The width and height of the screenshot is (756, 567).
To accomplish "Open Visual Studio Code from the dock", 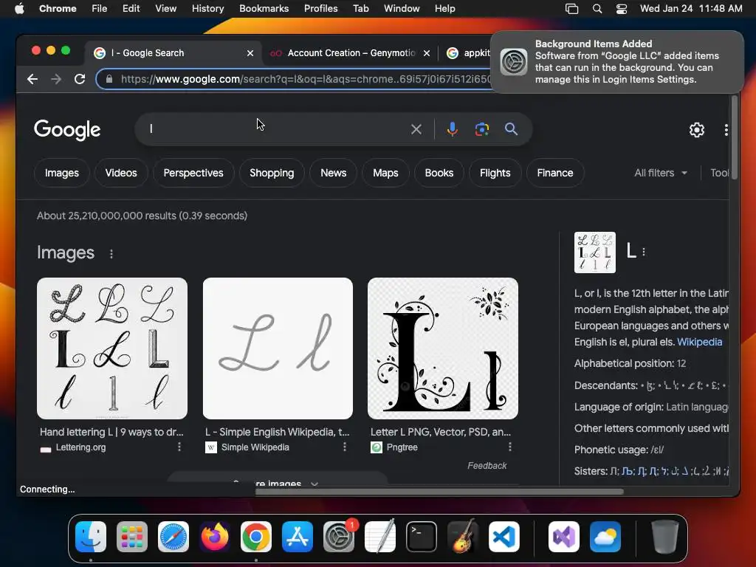I will point(504,537).
